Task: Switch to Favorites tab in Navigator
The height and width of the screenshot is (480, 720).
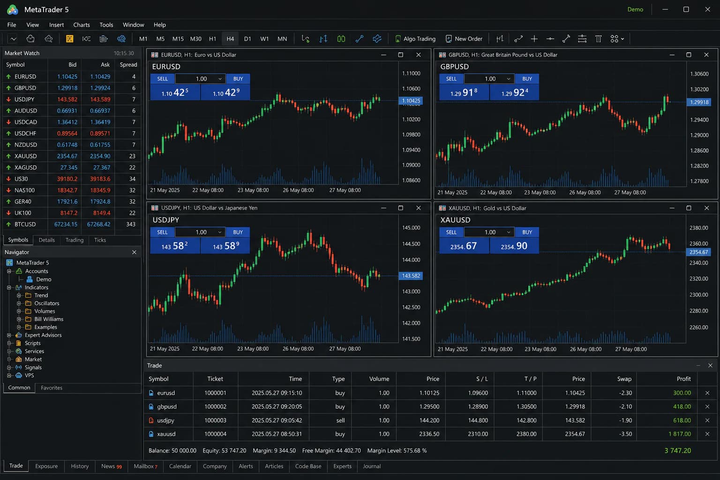Action: [x=52, y=388]
